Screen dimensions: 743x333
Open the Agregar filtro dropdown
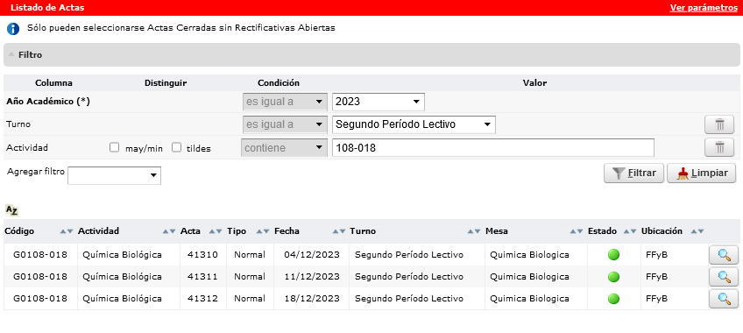(x=114, y=176)
